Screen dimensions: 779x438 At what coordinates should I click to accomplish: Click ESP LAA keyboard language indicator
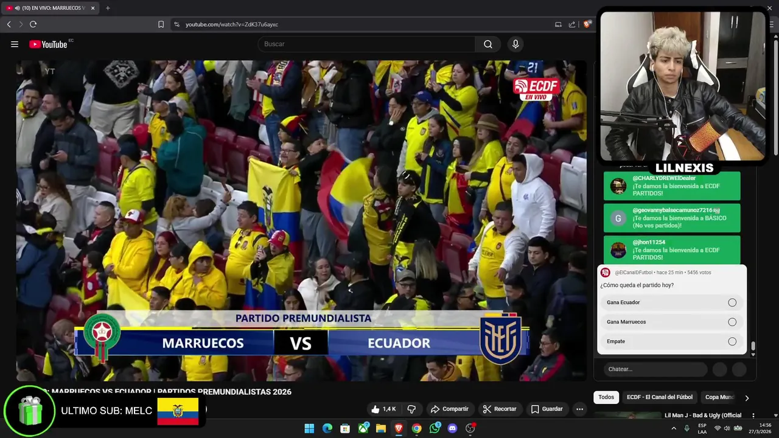pyautogui.click(x=702, y=428)
